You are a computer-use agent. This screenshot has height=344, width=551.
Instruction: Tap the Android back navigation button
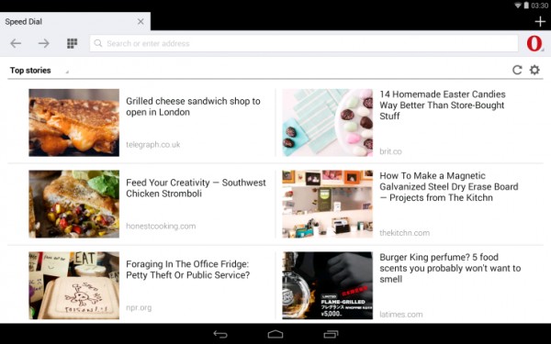[x=220, y=334]
